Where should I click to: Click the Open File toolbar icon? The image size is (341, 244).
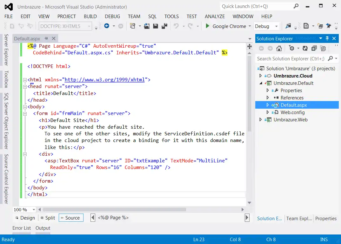(147, 26)
